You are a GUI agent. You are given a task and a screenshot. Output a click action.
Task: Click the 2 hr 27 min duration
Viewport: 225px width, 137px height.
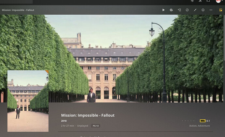click(x=67, y=126)
